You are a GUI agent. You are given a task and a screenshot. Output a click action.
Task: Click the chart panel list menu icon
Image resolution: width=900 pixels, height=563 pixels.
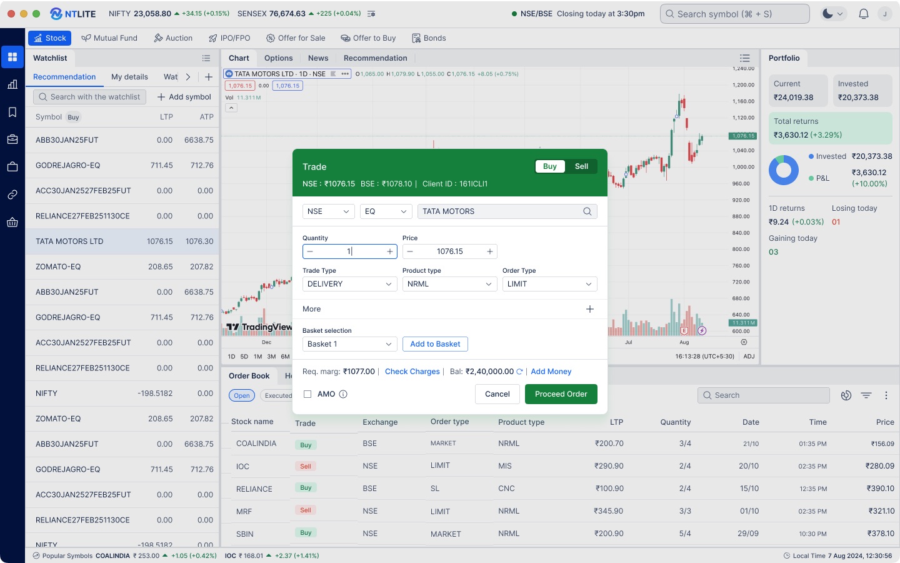coord(745,58)
